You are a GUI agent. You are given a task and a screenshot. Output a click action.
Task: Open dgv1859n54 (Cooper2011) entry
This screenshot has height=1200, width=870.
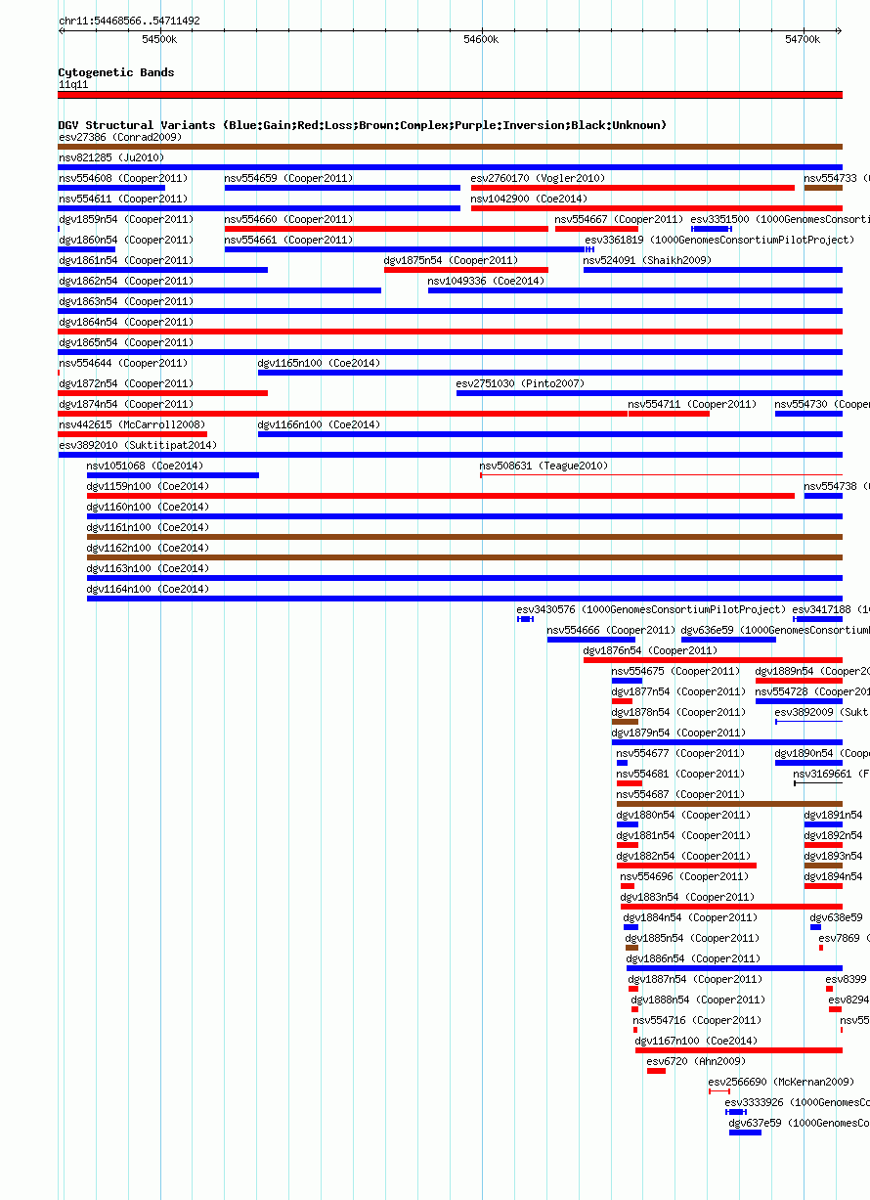coord(126,219)
